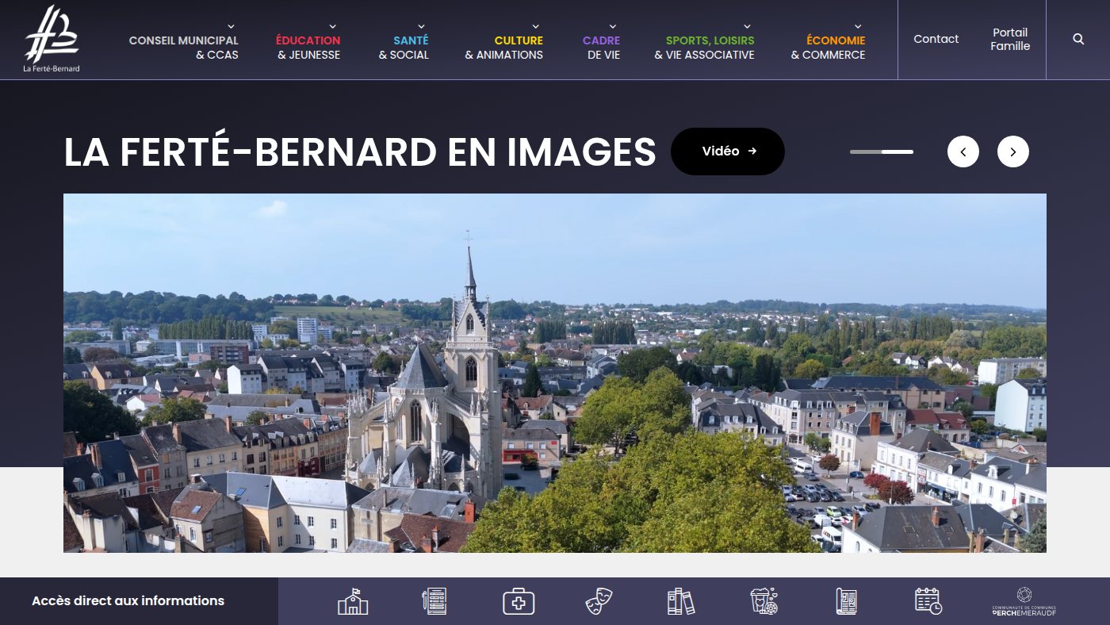
Task: Open the Santé & Social menu
Action: pyautogui.click(x=404, y=48)
